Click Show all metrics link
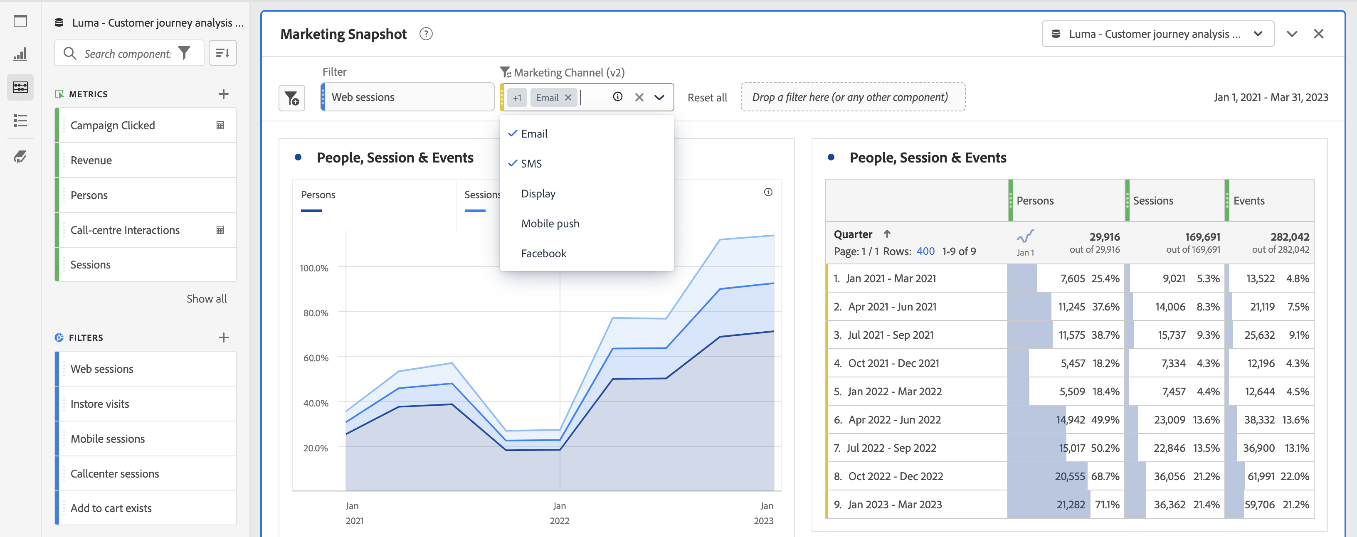 click(207, 299)
